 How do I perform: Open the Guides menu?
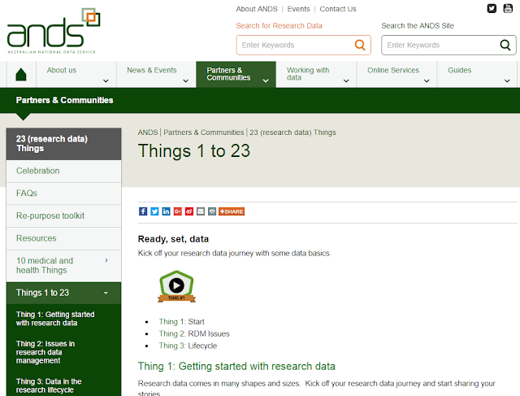[x=477, y=74]
